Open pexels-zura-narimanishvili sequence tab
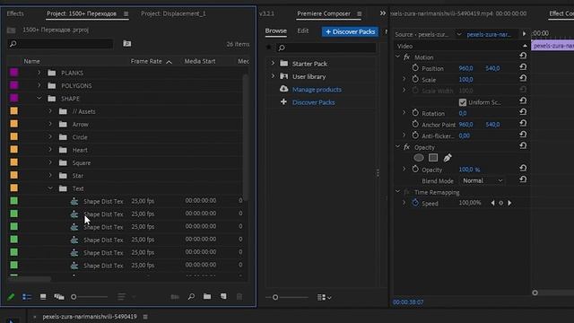Viewport: 574px width, 323px height. click(90, 317)
